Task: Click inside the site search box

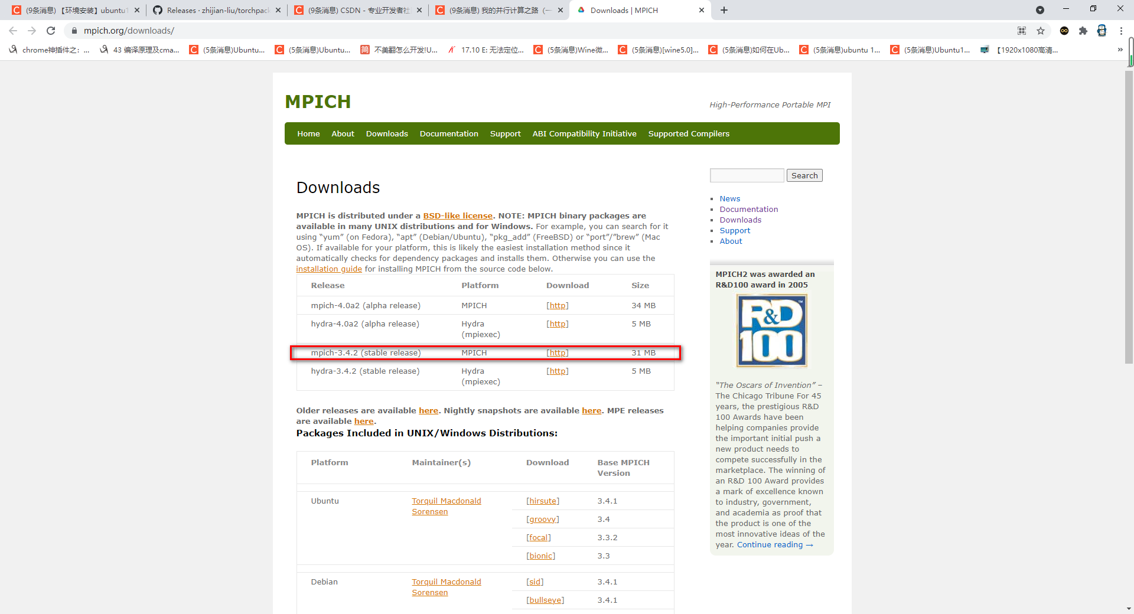Action: point(747,175)
